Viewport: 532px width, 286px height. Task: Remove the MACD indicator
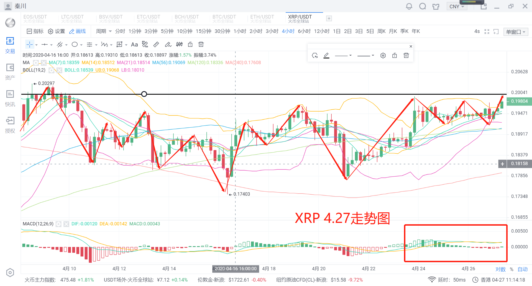[66, 224]
